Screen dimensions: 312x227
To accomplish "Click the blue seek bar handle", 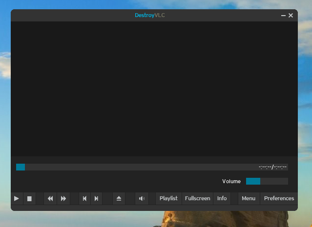I will coord(21,167).
